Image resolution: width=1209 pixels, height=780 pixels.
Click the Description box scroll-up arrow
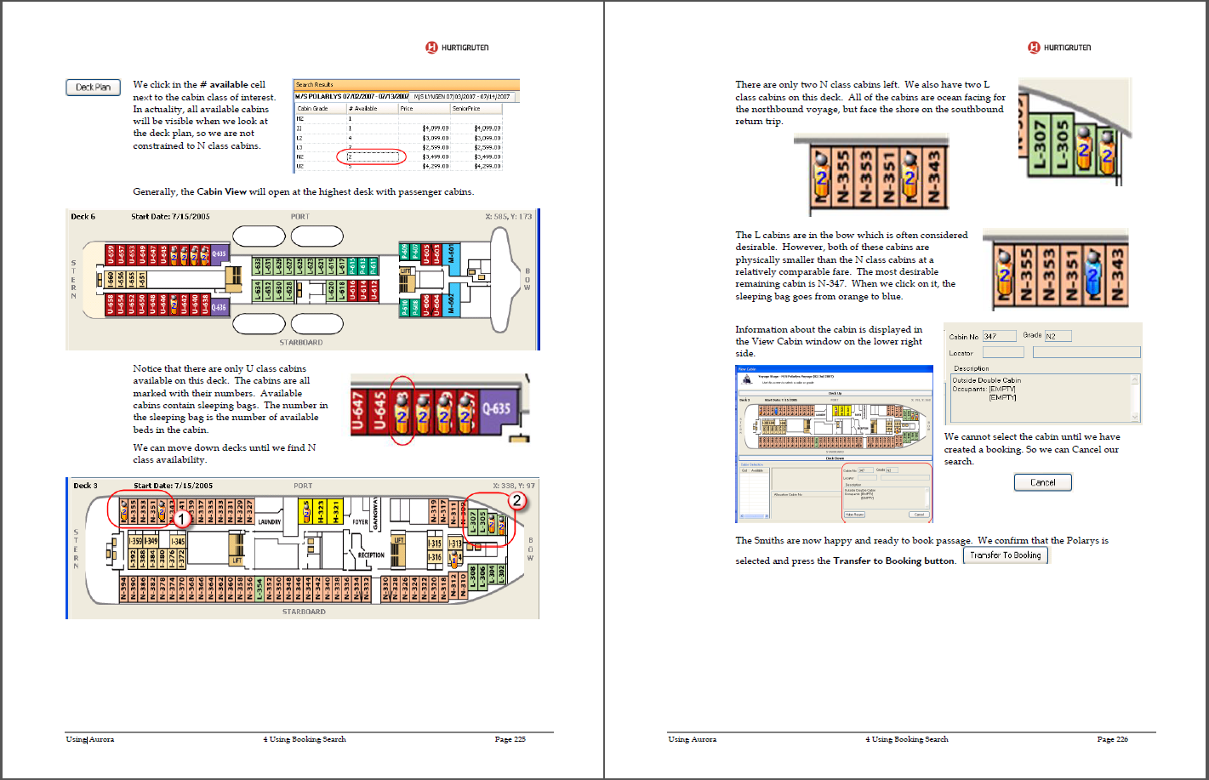[x=1135, y=380]
